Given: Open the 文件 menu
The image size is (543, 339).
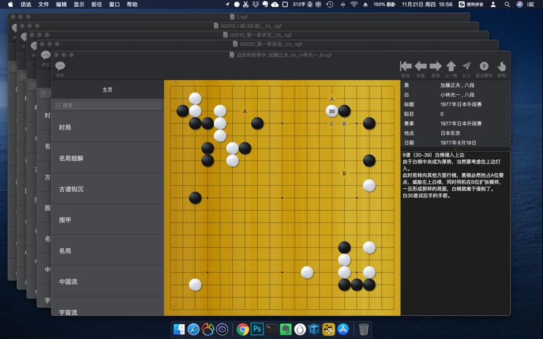Looking at the screenshot, I should click(x=43, y=4).
